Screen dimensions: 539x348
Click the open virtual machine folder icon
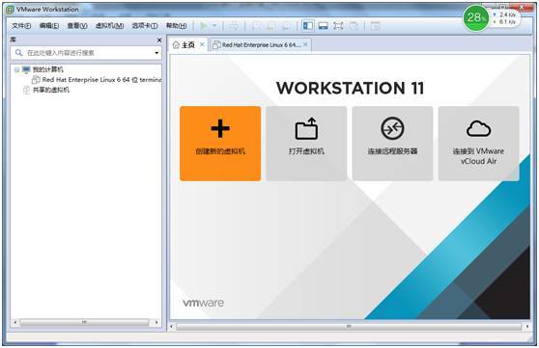[306, 128]
